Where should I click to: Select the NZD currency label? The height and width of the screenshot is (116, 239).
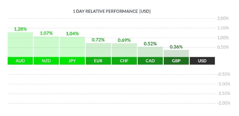click(x=46, y=61)
